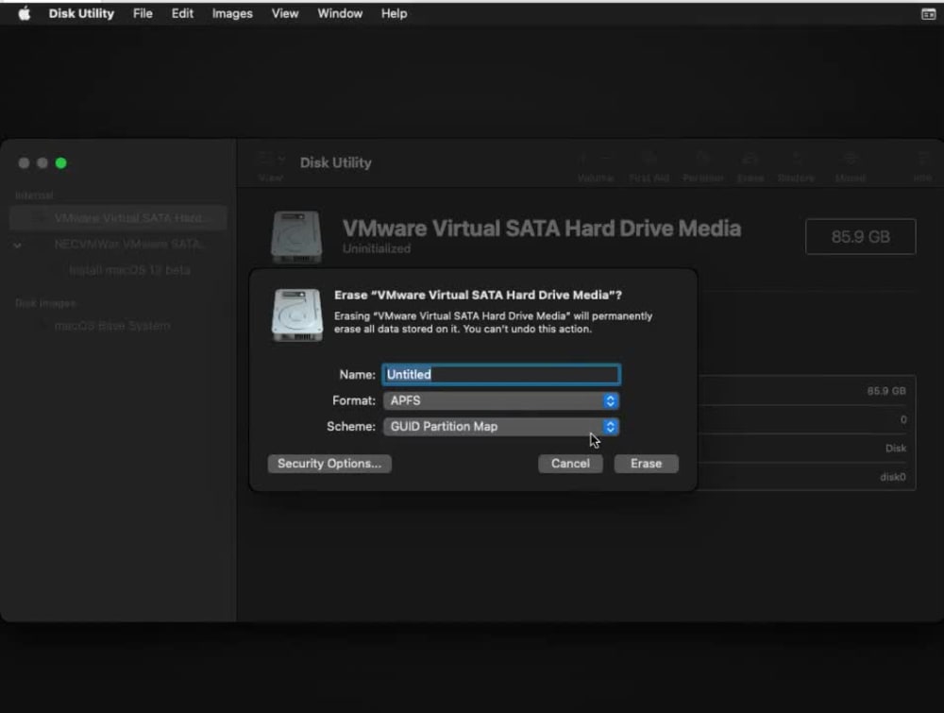Confirm with the Erase button
Viewport: 944px width, 713px height.
point(646,464)
